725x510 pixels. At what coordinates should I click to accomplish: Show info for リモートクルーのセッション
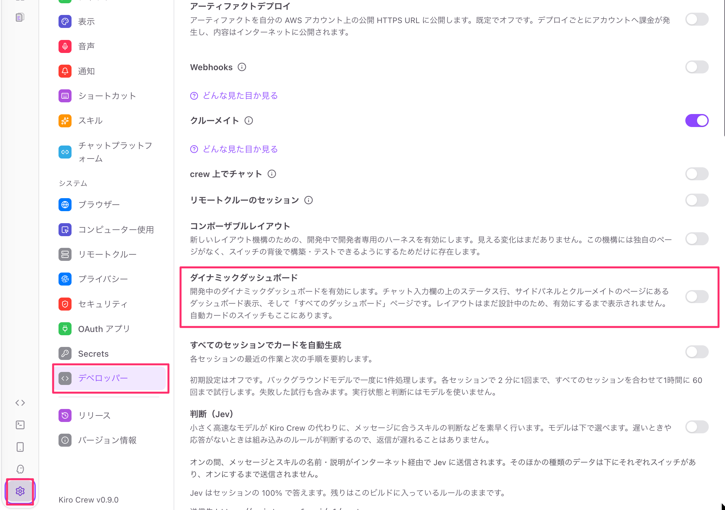(x=309, y=200)
